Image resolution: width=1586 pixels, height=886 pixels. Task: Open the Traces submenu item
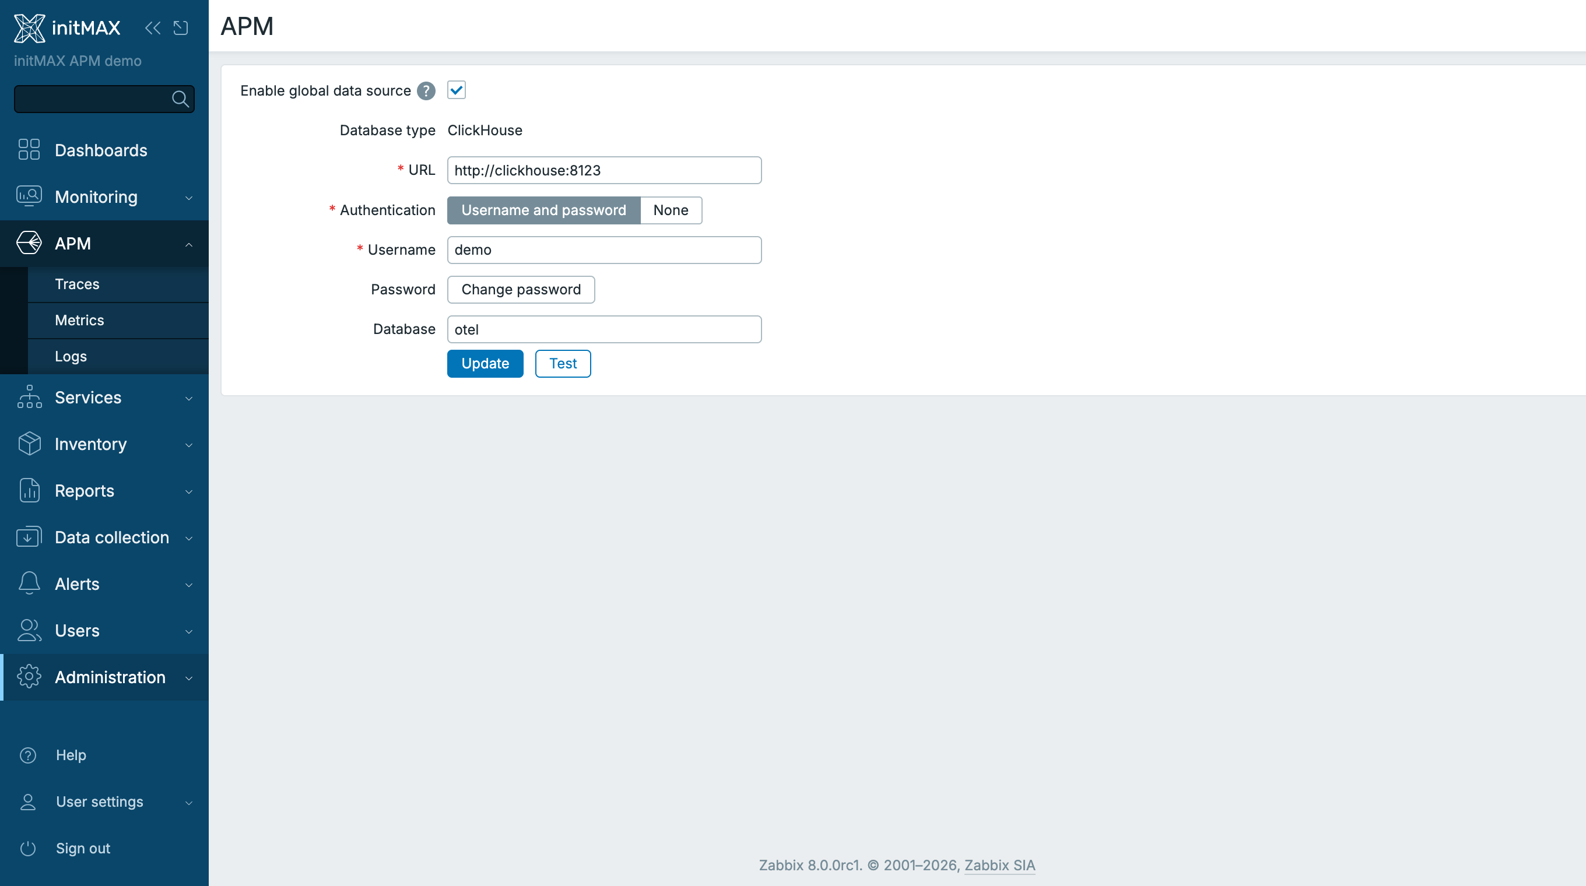coord(118,284)
